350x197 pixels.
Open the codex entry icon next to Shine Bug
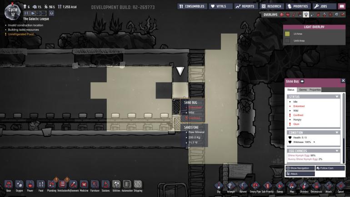pyautogui.click(x=302, y=81)
